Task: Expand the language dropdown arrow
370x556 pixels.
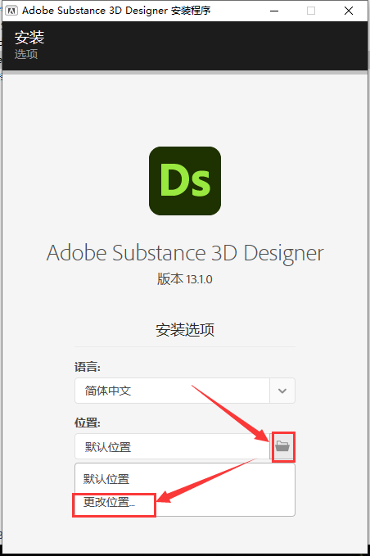Action: [x=282, y=391]
